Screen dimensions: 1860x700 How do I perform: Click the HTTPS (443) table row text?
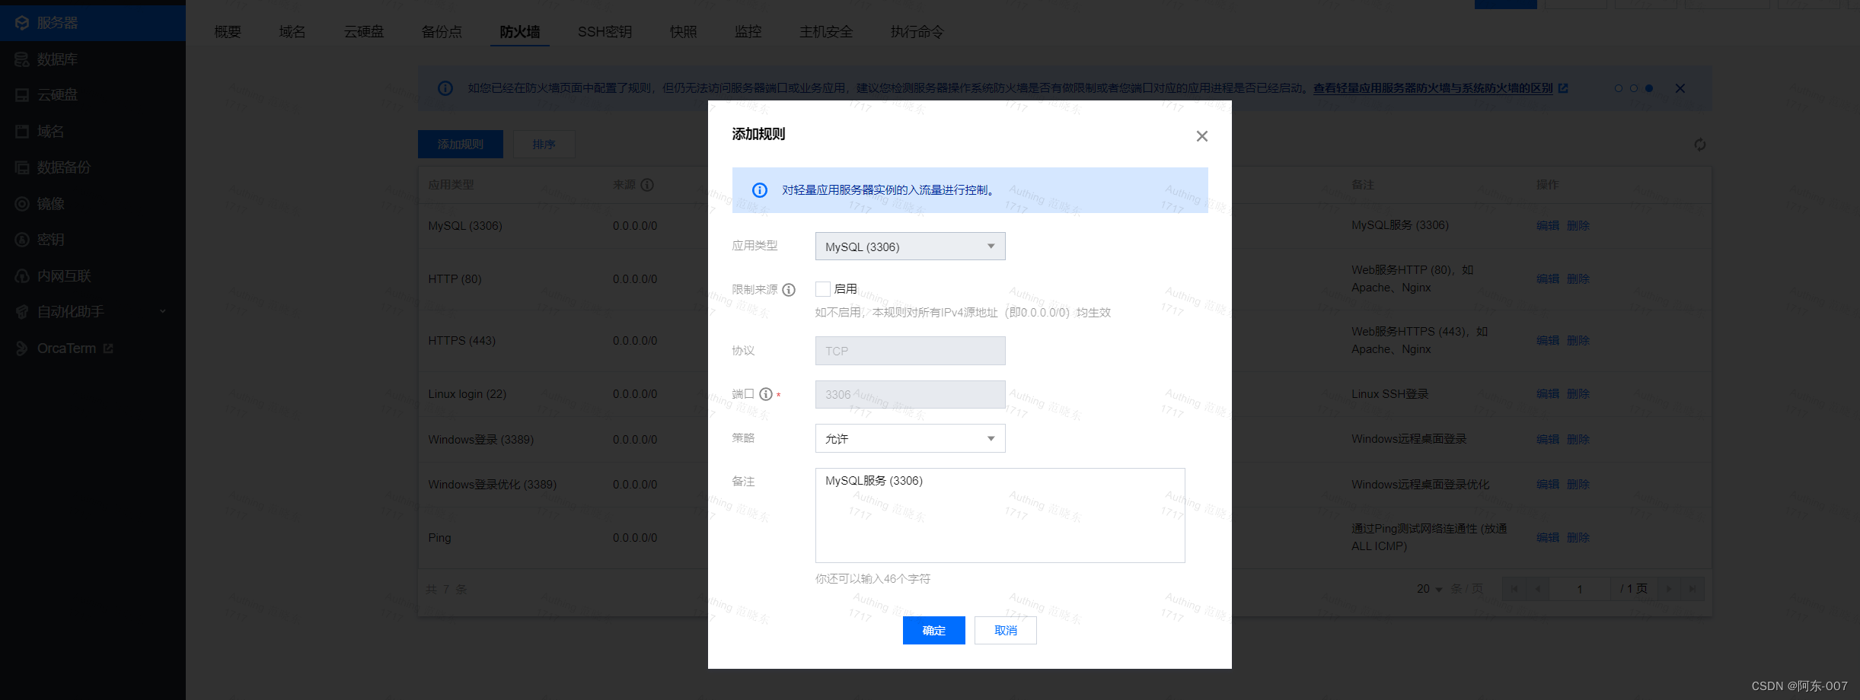pos(462,341)
